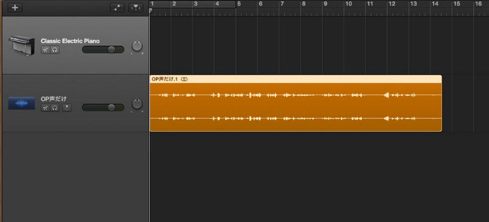Click bar 5 on the timeline ruler
Viewport: 489px width, 222px height.
coord(239,4)
